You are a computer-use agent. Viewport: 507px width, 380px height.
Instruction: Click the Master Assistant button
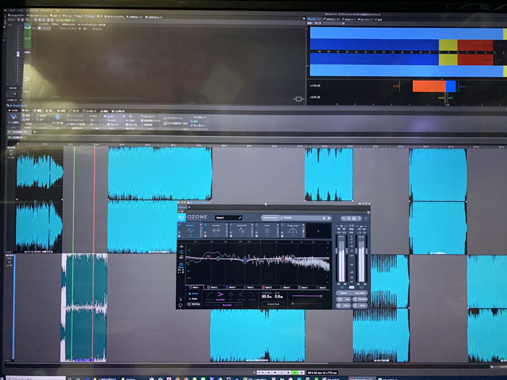point(270,217)
